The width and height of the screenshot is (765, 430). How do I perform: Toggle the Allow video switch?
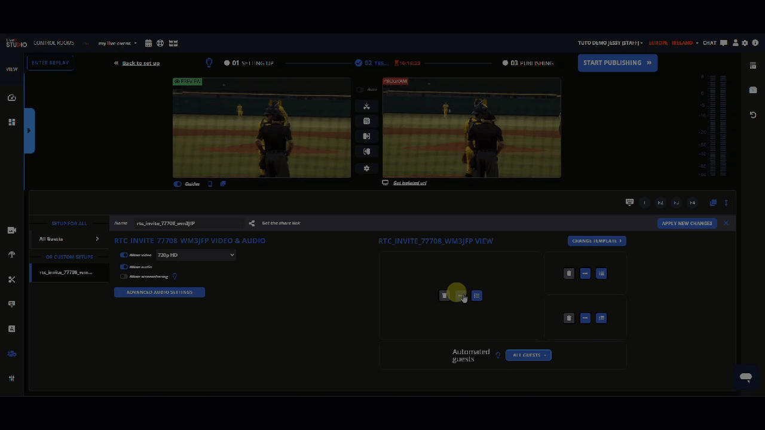pos(124,255)
